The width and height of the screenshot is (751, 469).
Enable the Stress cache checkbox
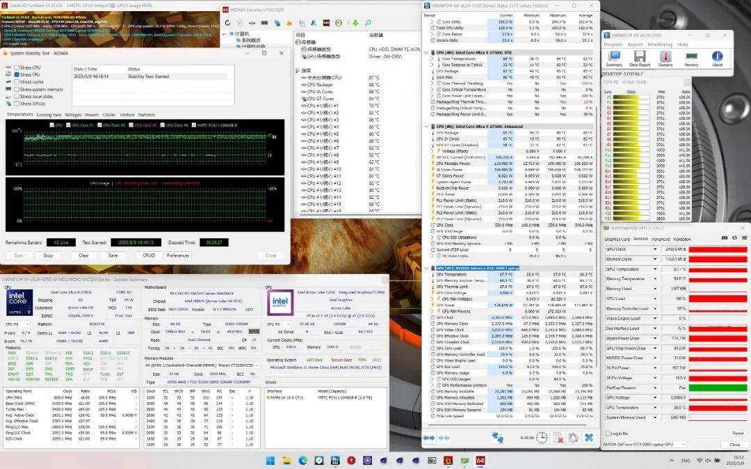tap(17, 82)
